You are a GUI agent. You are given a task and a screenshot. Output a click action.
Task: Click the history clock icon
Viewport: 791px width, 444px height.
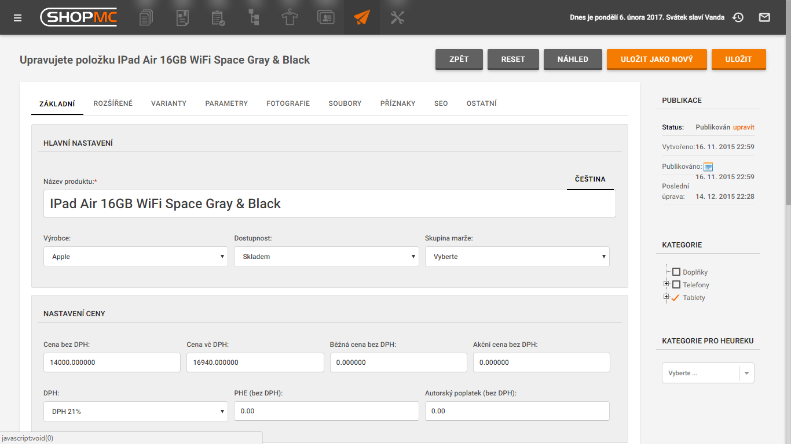pos(738,17)
